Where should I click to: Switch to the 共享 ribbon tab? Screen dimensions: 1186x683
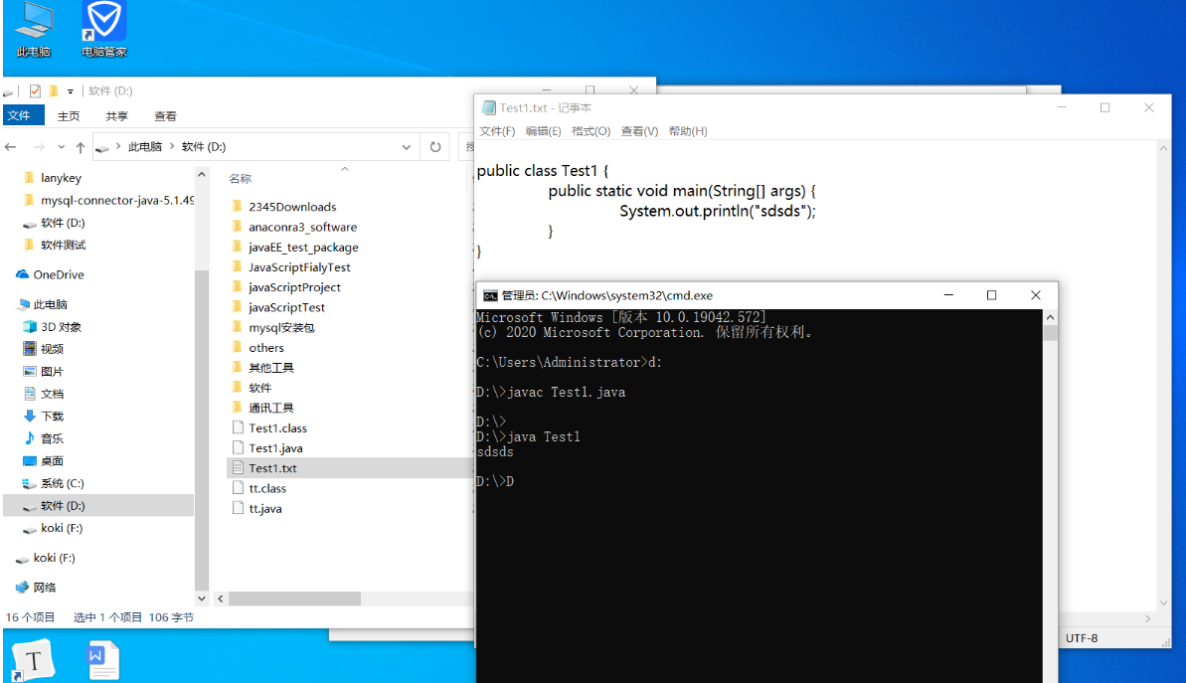(x=116, y=115)
